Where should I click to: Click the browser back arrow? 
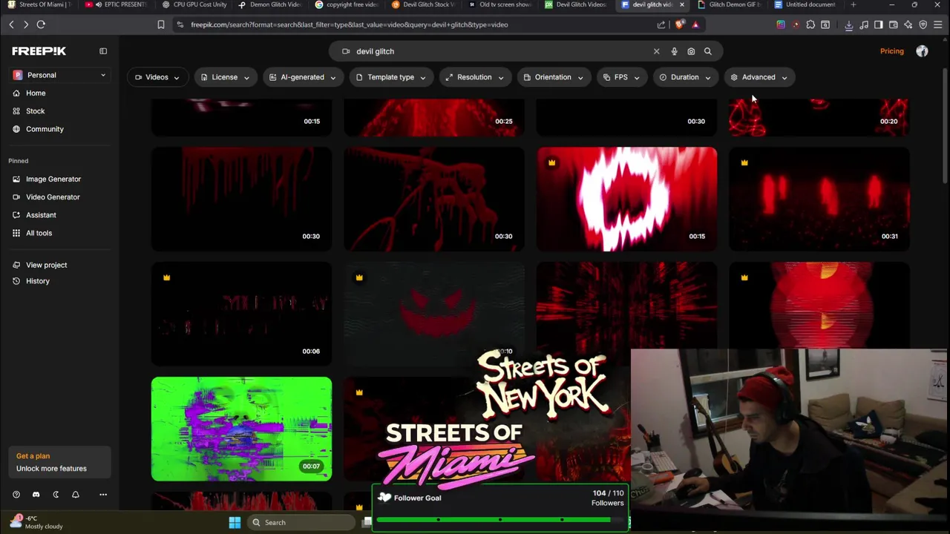(x=11, y=24)
